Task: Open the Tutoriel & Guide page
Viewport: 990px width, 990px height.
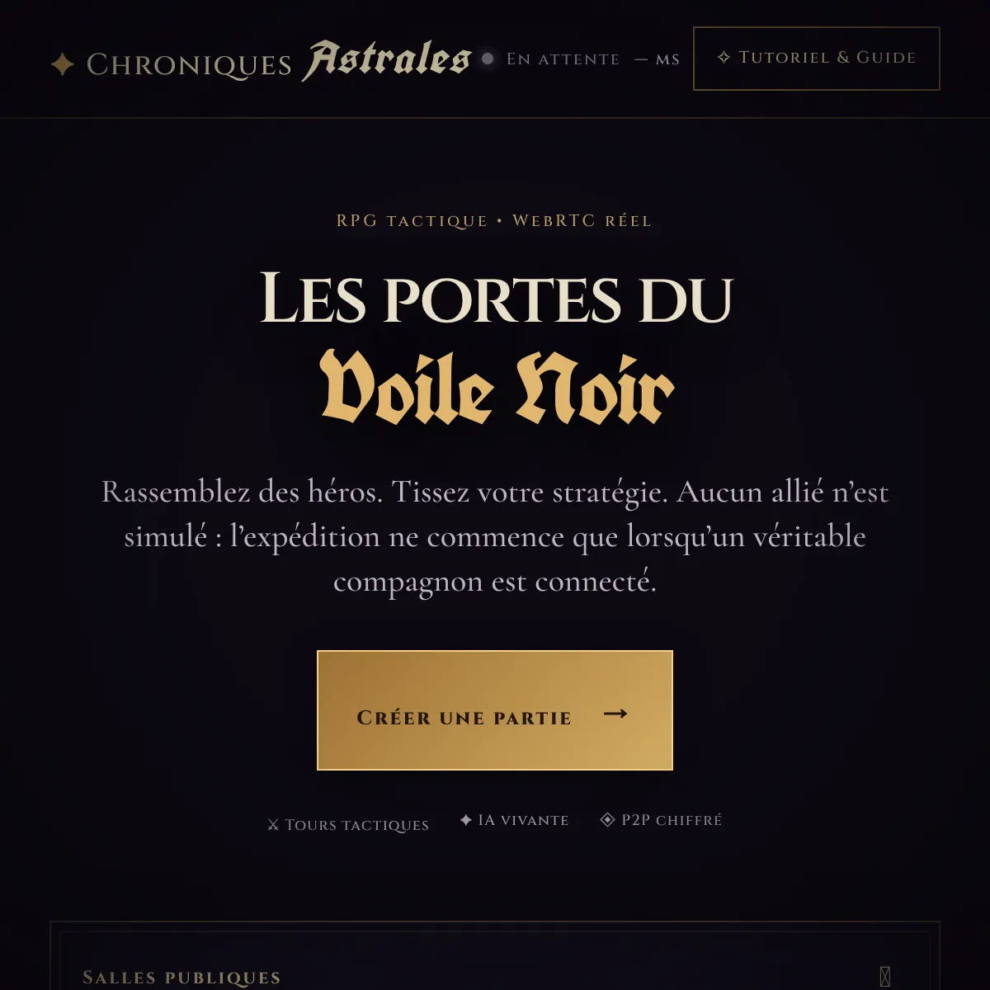Action: [x=817, y=59]
